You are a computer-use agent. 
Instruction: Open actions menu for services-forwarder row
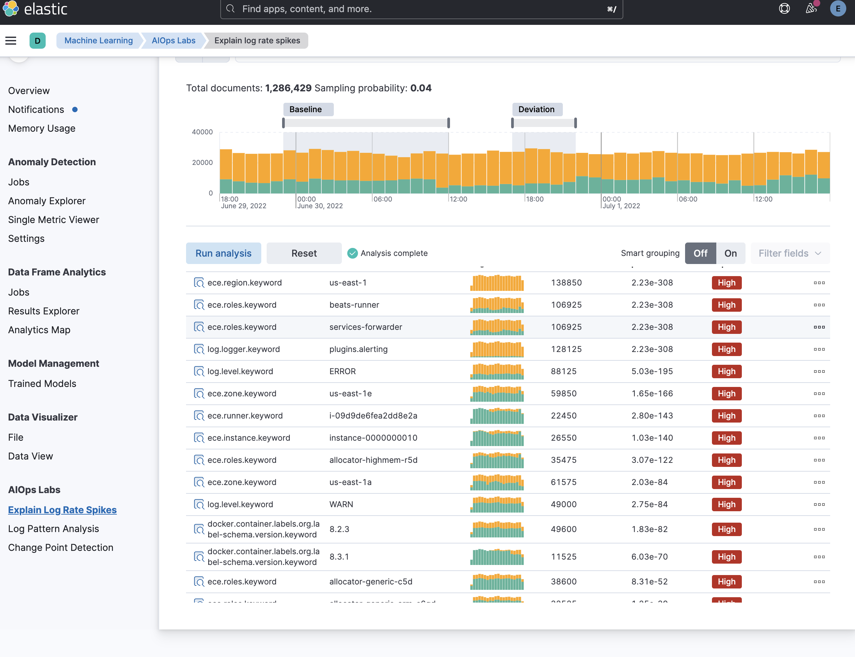pyautogui.click(x=819, y=327)
